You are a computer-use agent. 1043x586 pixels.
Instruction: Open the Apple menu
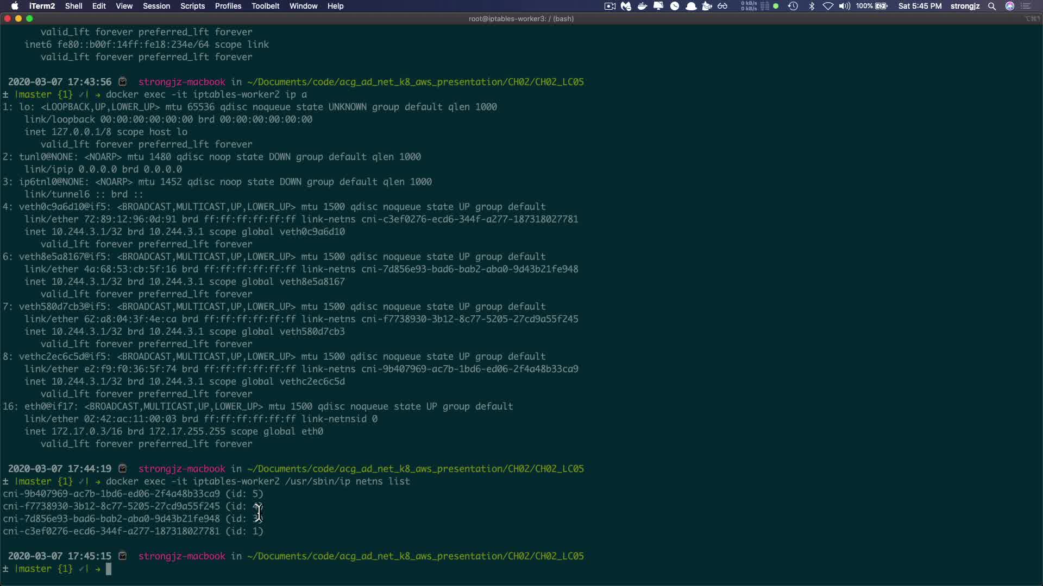click(x=15, y=6)
